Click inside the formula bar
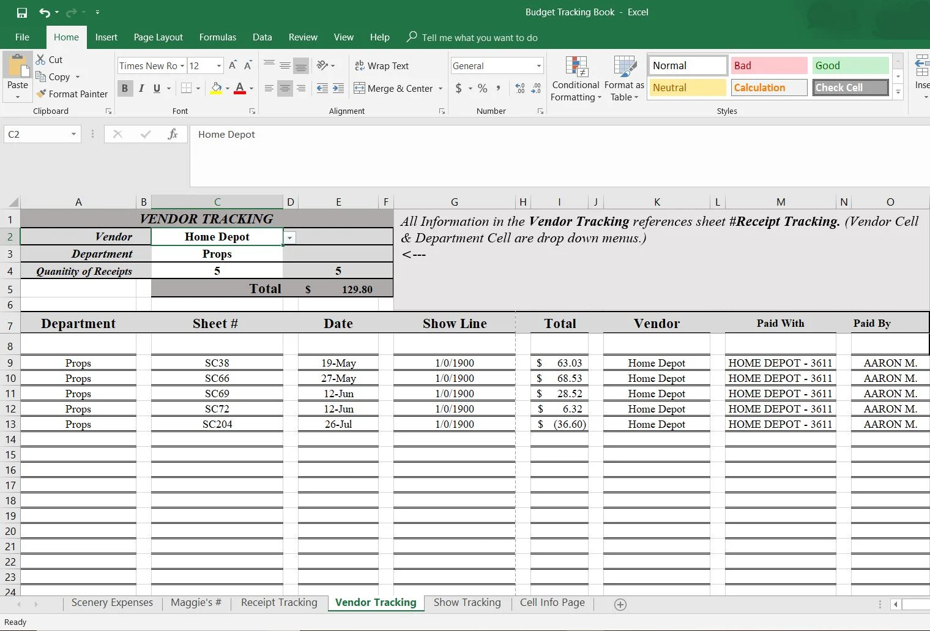930x631 pixels. [428, 135]
